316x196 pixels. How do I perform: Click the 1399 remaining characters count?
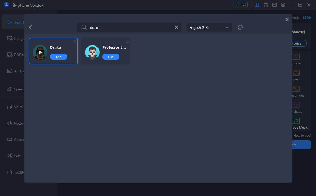[307, 18]
